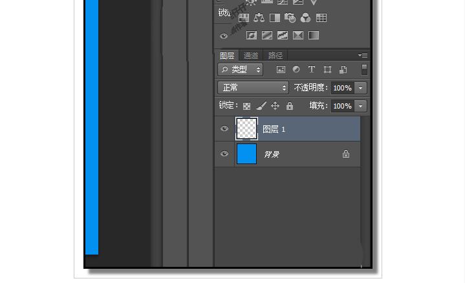Switch to the 通道 tab
Screen dimensions: 465x283
coord(250,56)
